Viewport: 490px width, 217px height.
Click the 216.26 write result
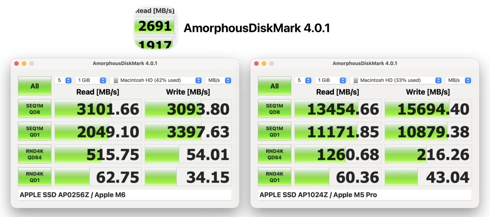(428, 154)
